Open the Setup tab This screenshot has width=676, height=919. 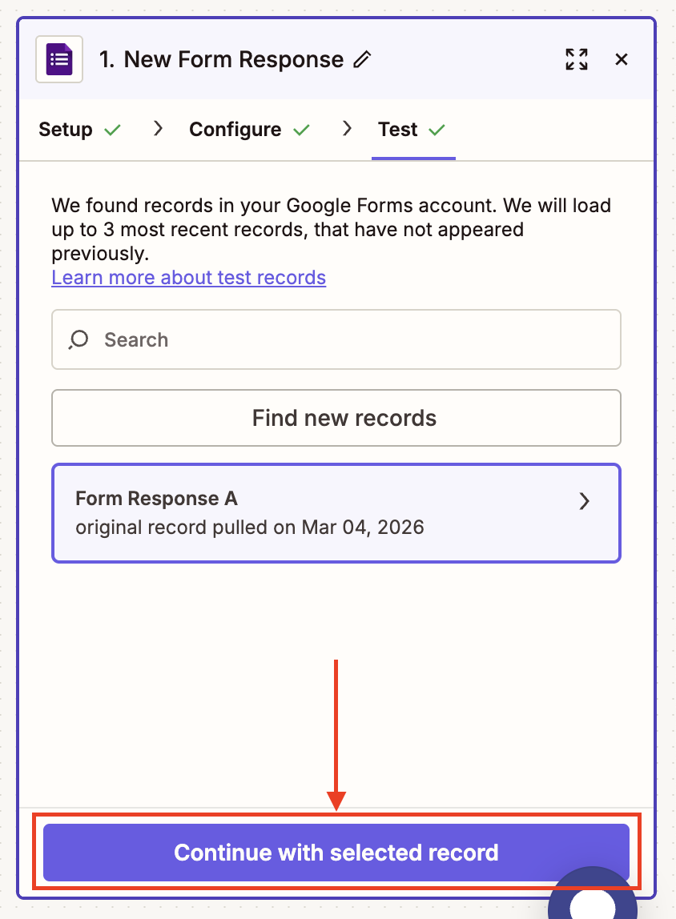(66, 130)
